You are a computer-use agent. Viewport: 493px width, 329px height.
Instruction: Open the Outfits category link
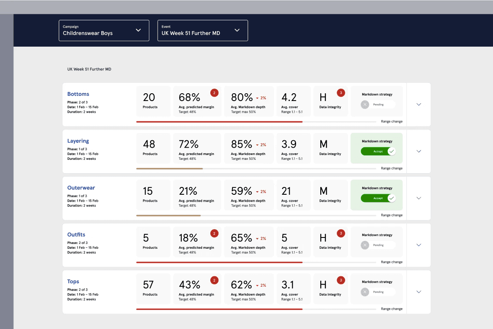pos(76,234)
